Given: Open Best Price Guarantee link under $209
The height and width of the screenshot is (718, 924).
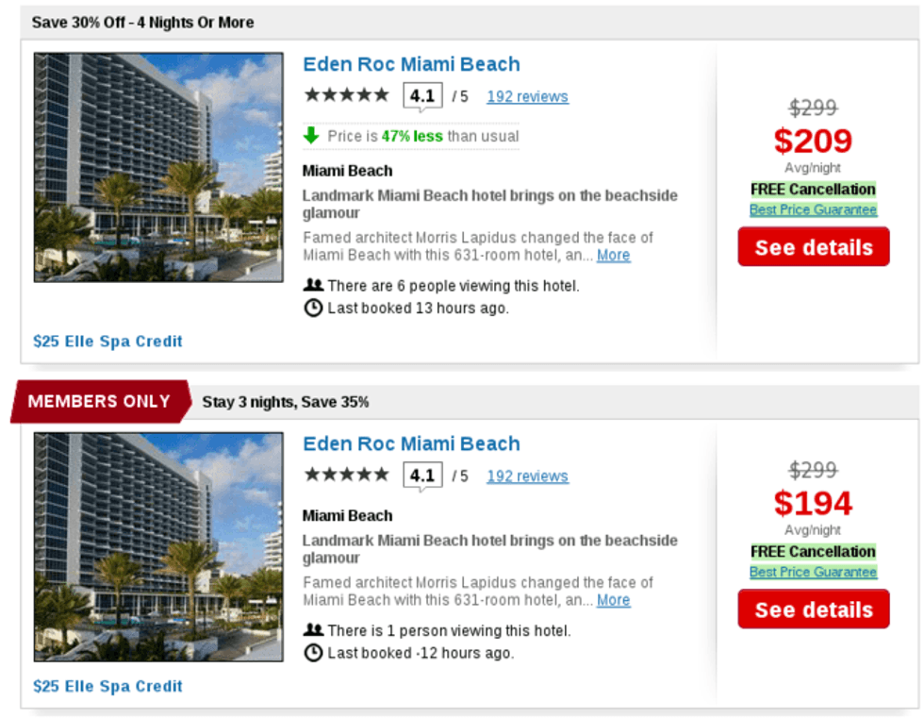Looking at the screenshot, I should point(813,209).
